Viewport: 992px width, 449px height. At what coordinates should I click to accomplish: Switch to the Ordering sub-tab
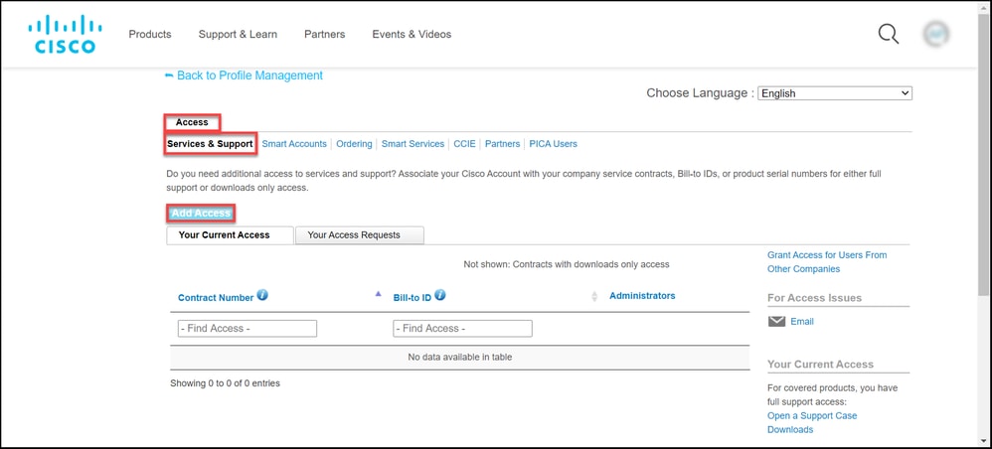(354, 144)
